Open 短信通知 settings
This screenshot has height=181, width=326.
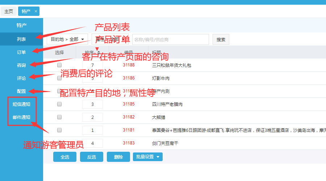point(21,104)
